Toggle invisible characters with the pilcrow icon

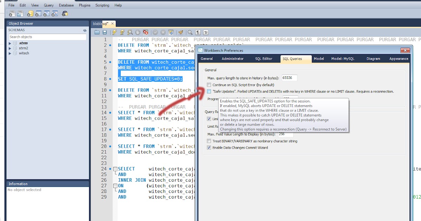point(198,32)
